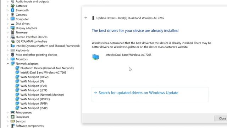Search for updated drivers on Windows Update
This screenshot has width=227, height=128.
(x=150, y=94)
